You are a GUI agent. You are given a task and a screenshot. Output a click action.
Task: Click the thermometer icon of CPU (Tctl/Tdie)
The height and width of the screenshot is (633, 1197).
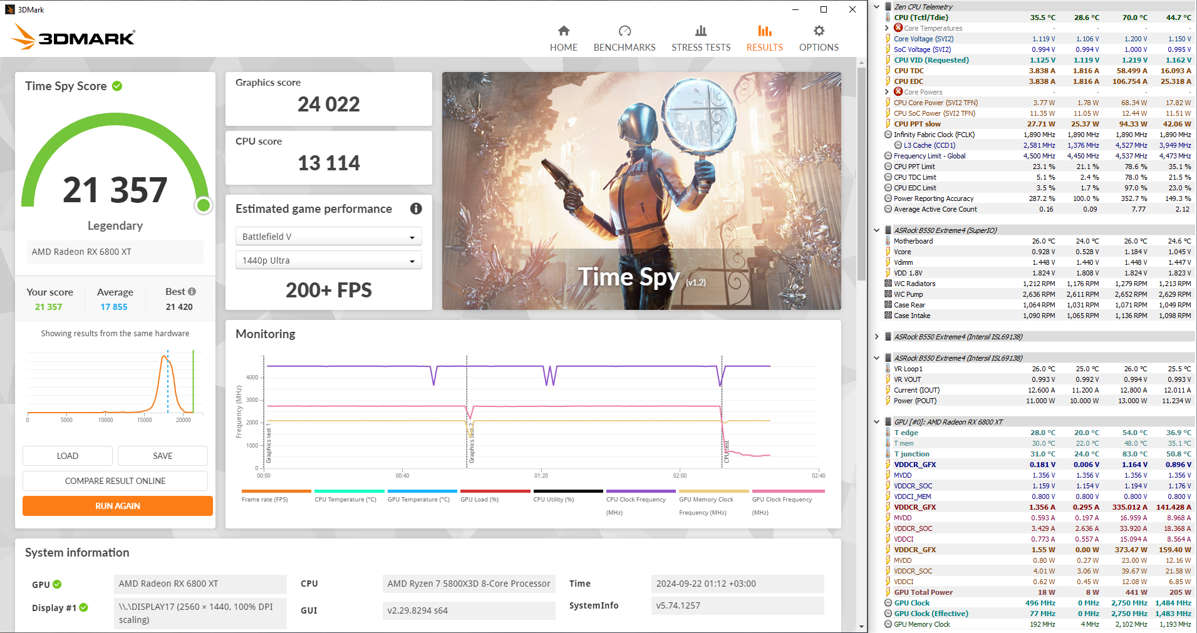888,18
